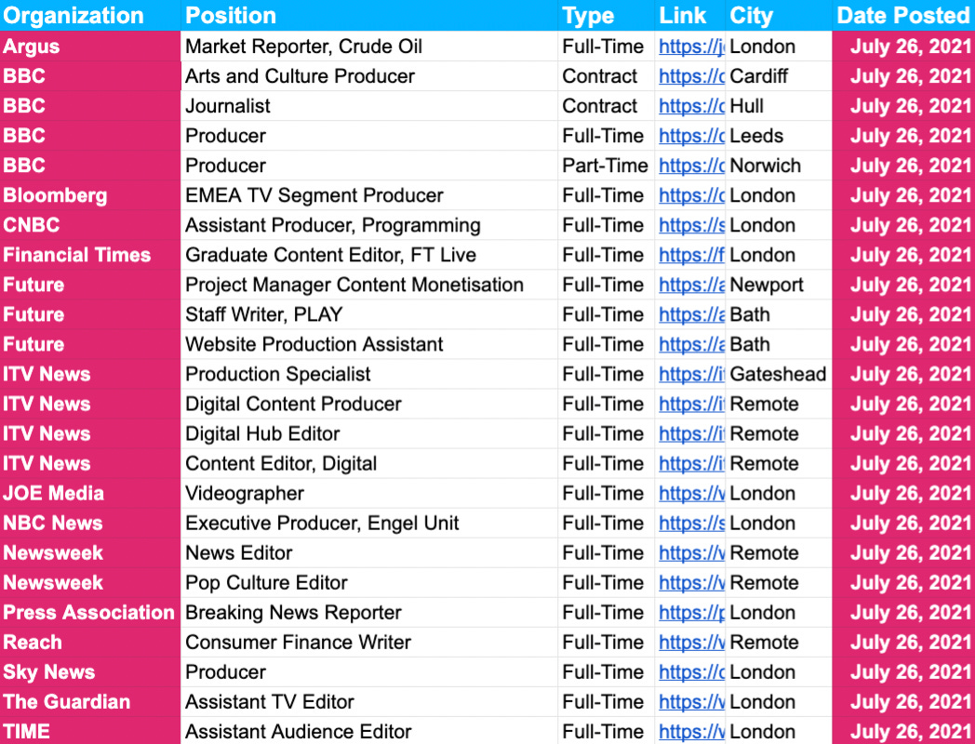Select the Sky News cell
The image size is (975, 744).
click(x=90, y=672)
